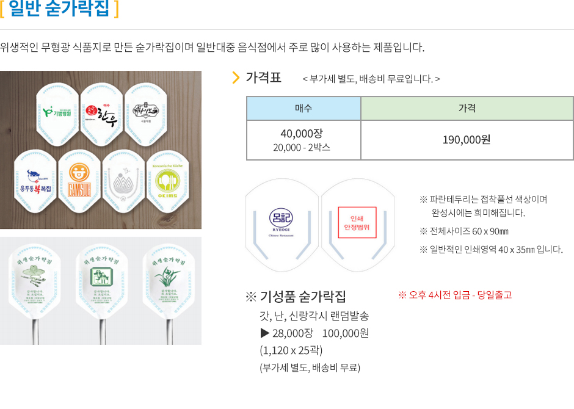
Task: Click the orange arrow beside 가격표
Action: [x=236, y=78]
